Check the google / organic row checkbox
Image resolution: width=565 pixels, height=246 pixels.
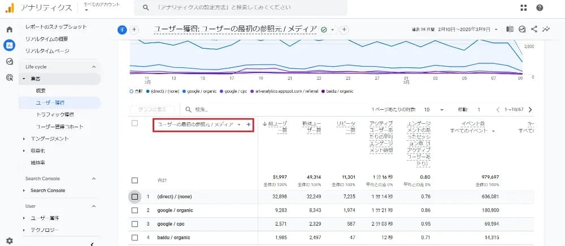[135, 210]
